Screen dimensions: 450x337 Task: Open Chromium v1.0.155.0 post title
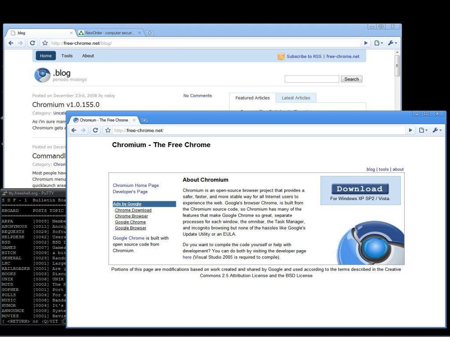coord(66,104)
